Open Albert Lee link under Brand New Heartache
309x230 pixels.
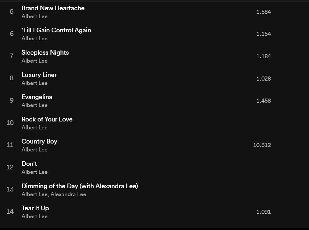tap(34, 16)
